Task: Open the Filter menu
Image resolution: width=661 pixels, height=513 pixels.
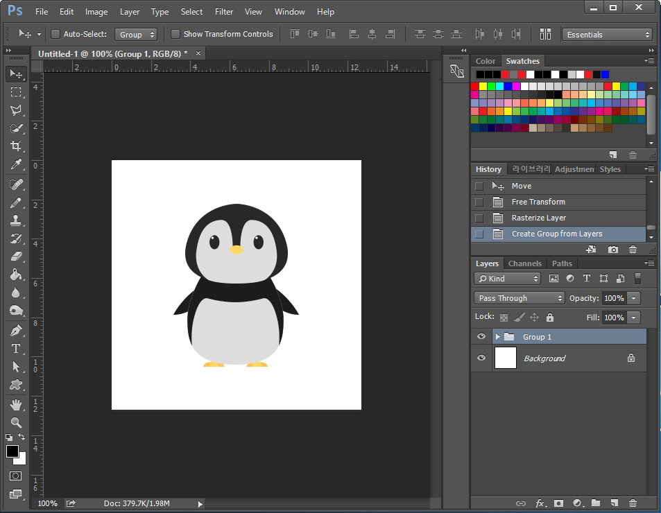Action: pos(224,12)
